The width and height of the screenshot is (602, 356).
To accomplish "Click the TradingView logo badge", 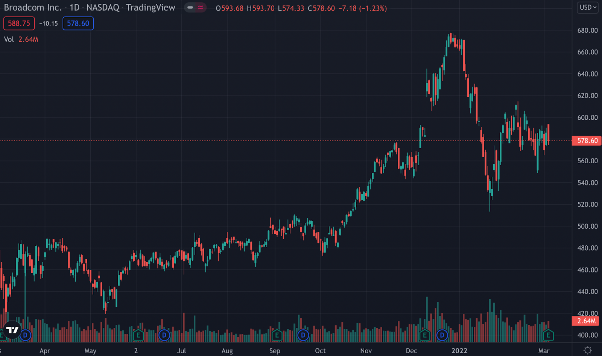I will (12, 330).
